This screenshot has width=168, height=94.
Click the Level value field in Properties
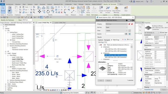pyautogui.click(x=159, y=37)
